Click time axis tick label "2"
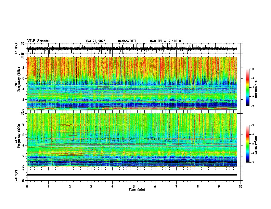 [70, 186]
